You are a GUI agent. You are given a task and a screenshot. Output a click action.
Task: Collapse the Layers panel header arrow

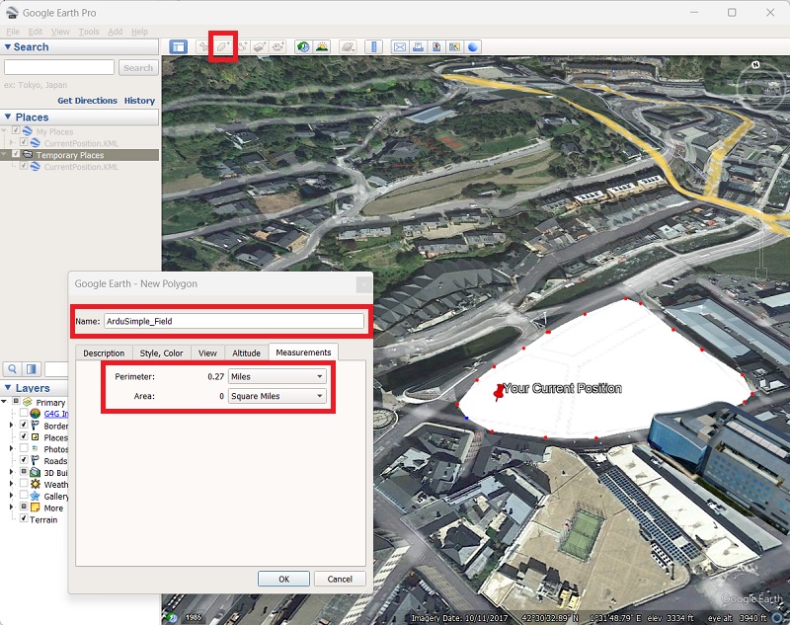click(x=8, y=388)
